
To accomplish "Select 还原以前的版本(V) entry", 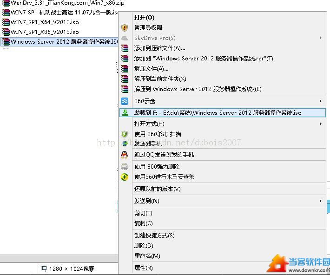I will (x=223, y=189).
